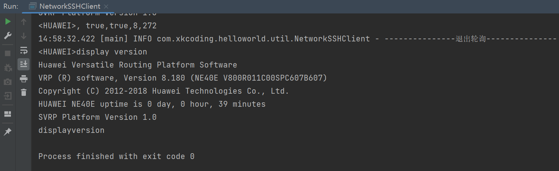Click the Exit icon in sidebar
Screen dimensions: 559x171
click(x=8, y=96)
